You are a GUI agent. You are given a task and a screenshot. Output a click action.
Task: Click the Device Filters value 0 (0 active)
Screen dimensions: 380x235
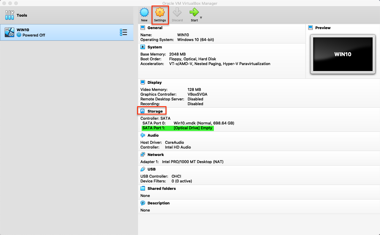[182, 181]
